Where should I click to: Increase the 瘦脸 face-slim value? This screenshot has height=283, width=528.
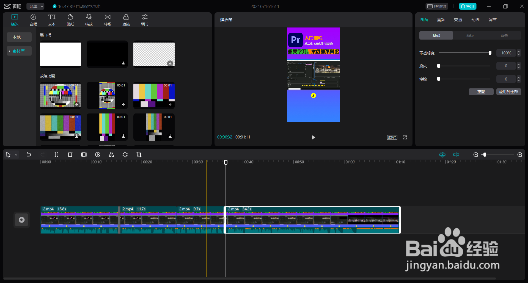click(x=519, y=78)
